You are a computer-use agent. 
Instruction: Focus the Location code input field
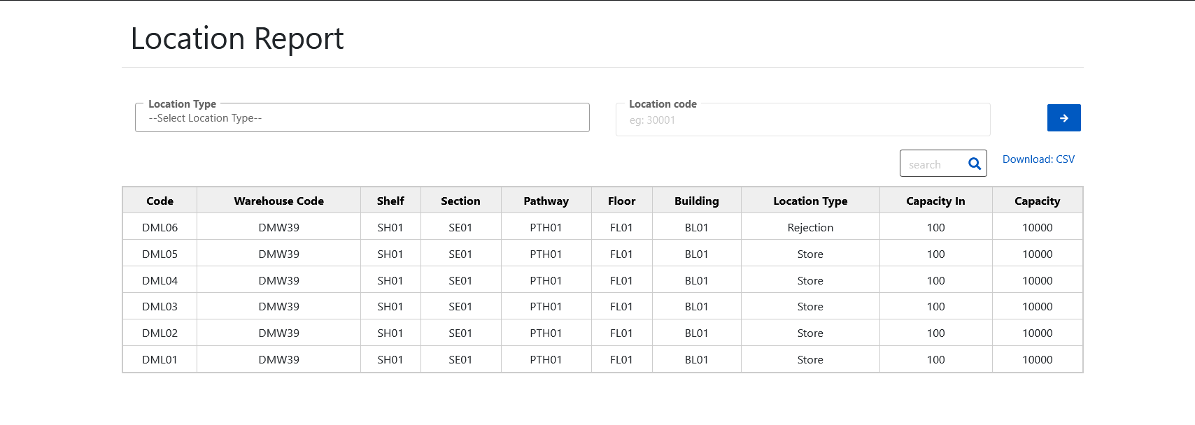point(802,120)
